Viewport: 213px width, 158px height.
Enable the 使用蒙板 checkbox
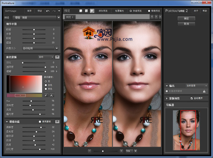pos(40,122)
